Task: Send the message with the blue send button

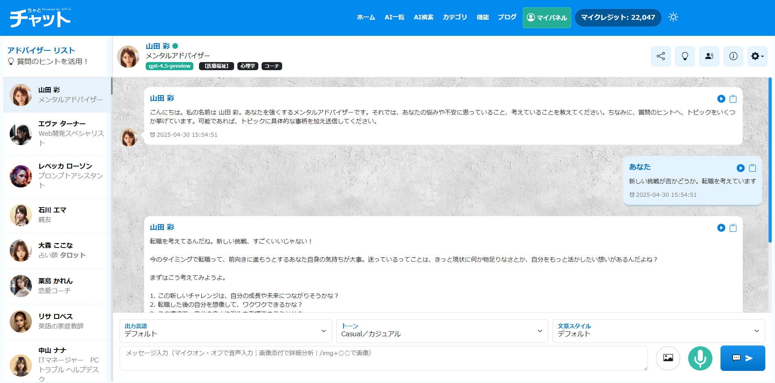Action: click(x=742, y=358)
